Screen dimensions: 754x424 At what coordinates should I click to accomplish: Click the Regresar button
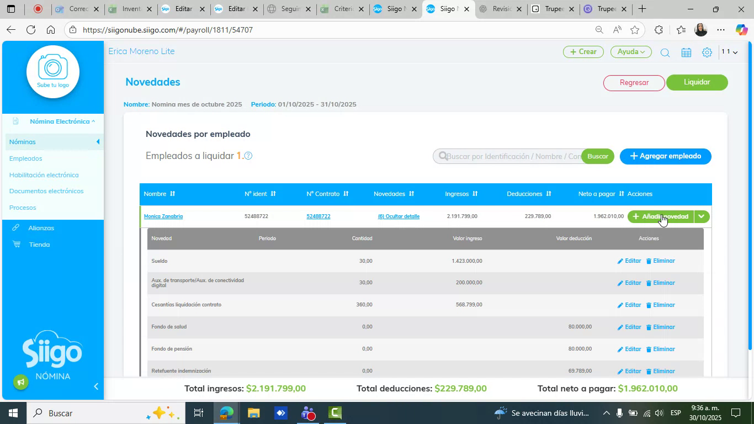tap(634, 83)
